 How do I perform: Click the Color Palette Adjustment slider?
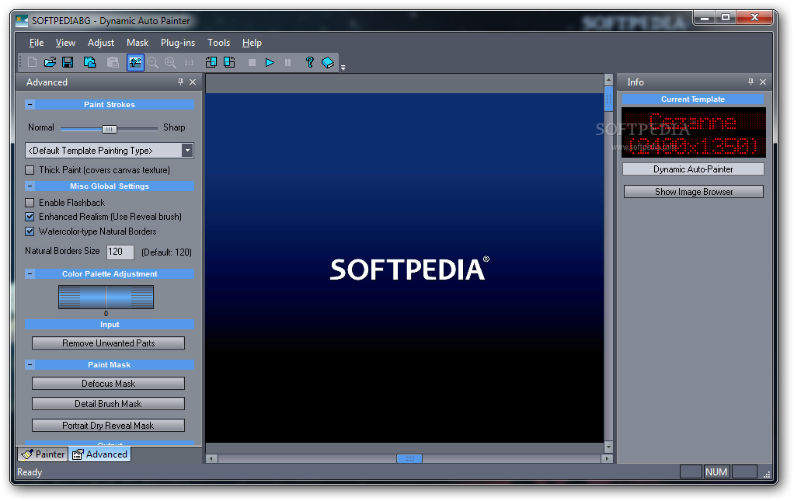click(106, 297)
